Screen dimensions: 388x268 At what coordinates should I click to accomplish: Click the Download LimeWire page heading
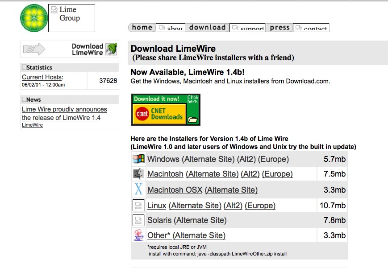(x=173, y=49)
